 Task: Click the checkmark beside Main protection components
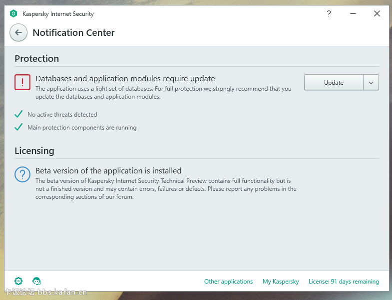(18, 127)
